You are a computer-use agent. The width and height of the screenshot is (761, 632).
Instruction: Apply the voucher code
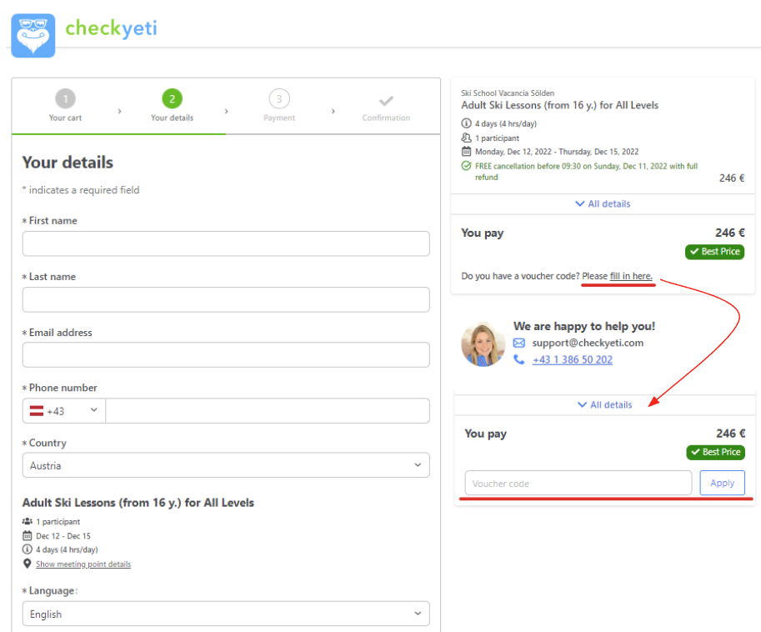[722, 483]
